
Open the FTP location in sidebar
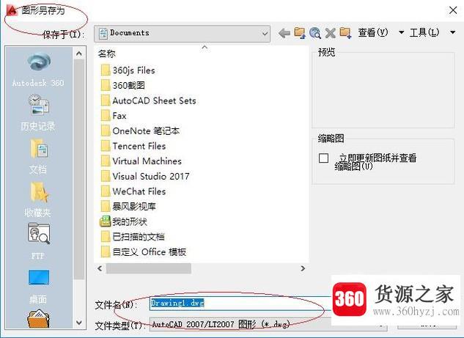[38, 241]
